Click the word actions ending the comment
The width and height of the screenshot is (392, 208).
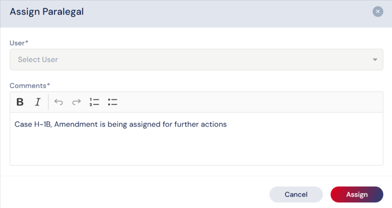click(215, 124)
